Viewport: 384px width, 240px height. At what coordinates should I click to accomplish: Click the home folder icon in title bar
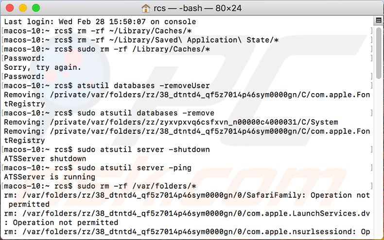tap(146, 8)
